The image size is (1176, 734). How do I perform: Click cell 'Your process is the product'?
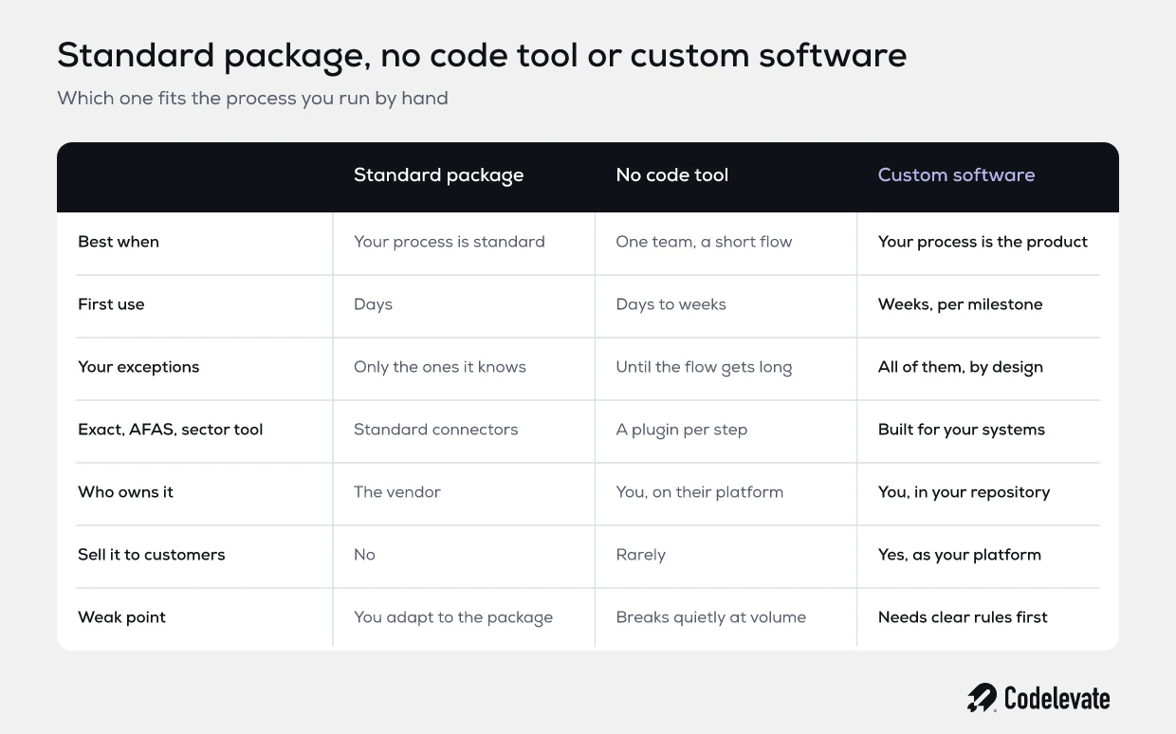point(983,242)
